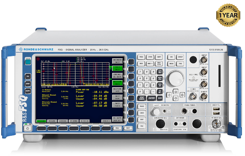Open the GSM/EDGE mode tab
245x156 pixels.
[63, 121]
